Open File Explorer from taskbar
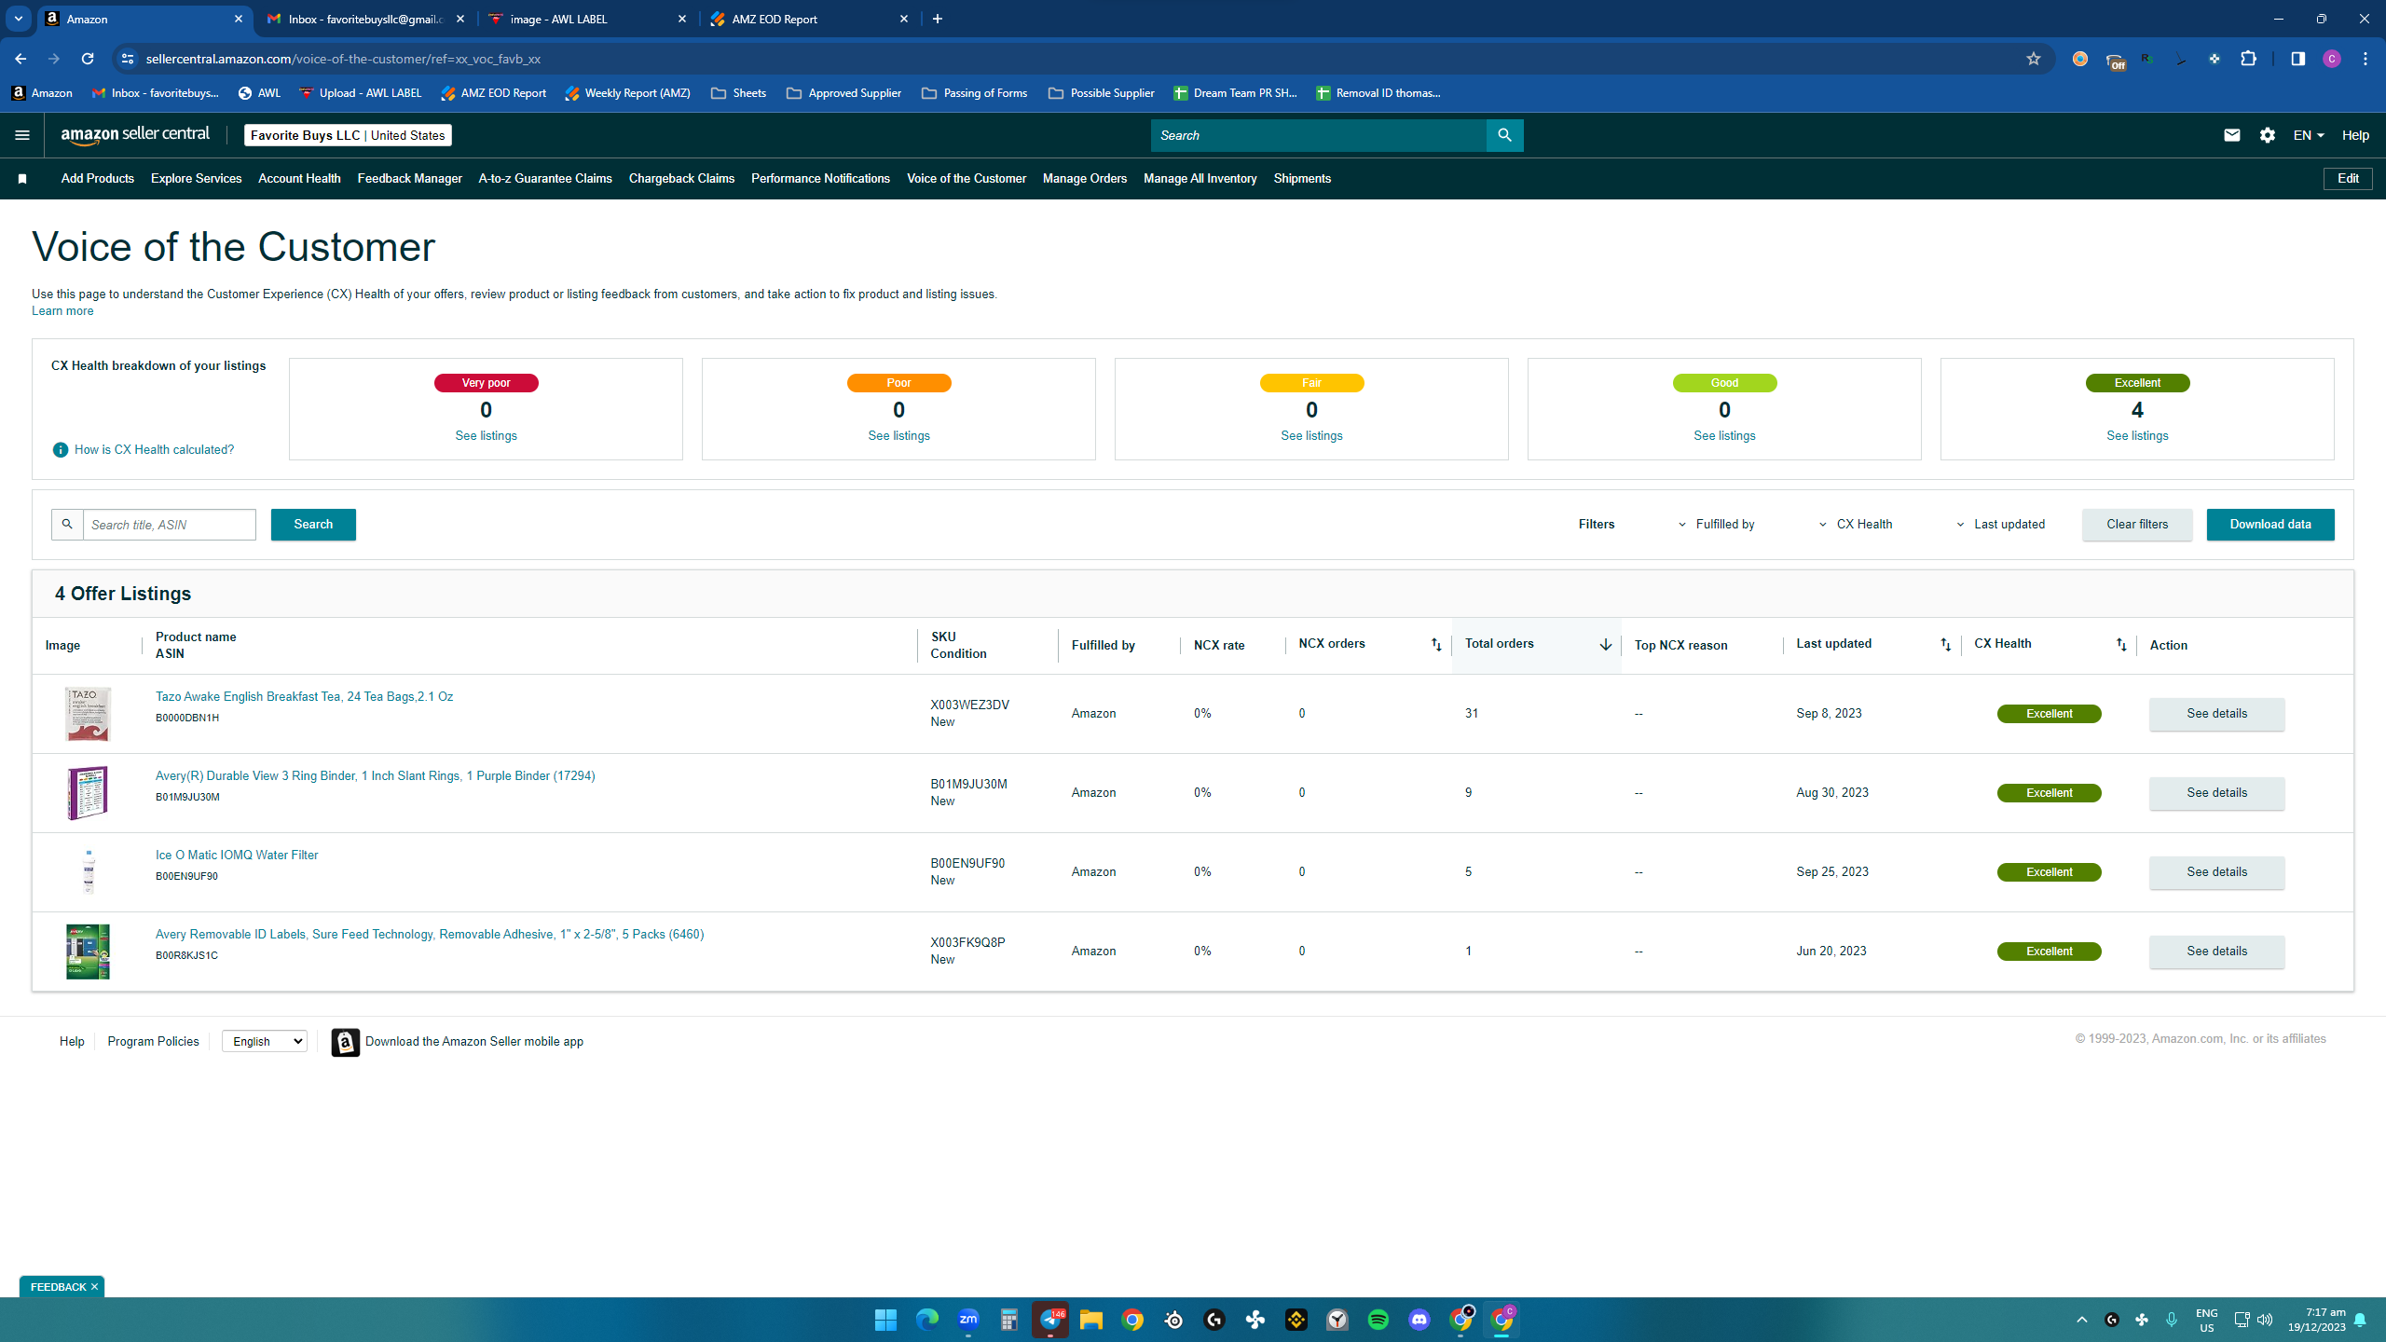The height and width of the screenshot is (1342, 2386). 1091,1320
